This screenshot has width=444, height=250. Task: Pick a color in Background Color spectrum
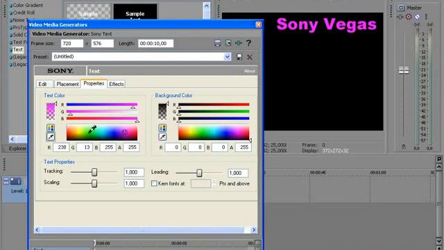point(214,133)
